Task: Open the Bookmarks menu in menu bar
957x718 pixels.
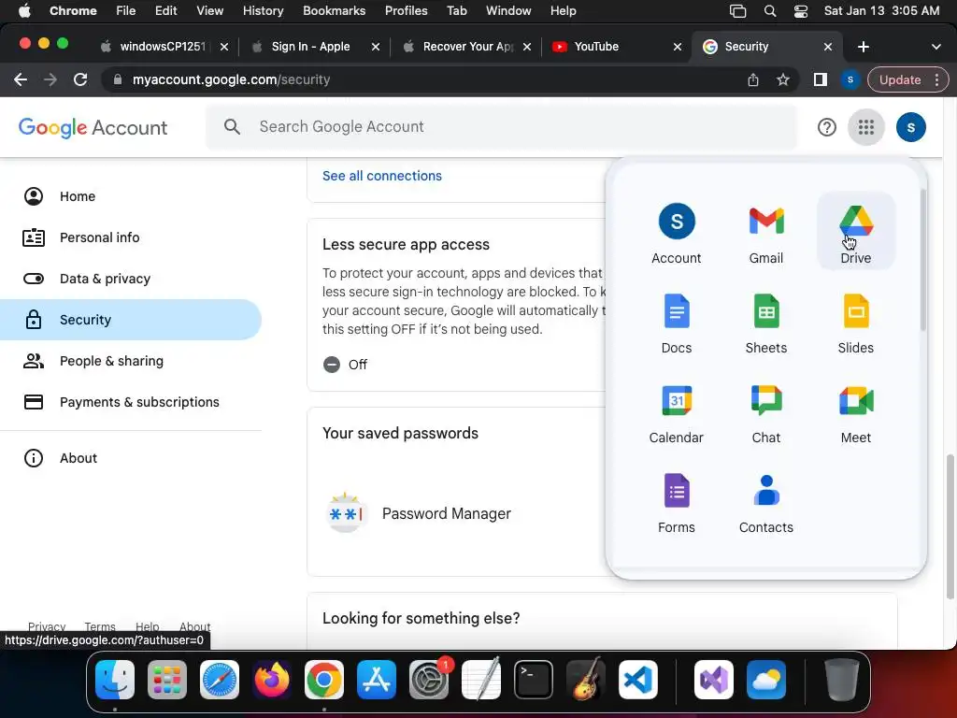Action: pos(334,10)
